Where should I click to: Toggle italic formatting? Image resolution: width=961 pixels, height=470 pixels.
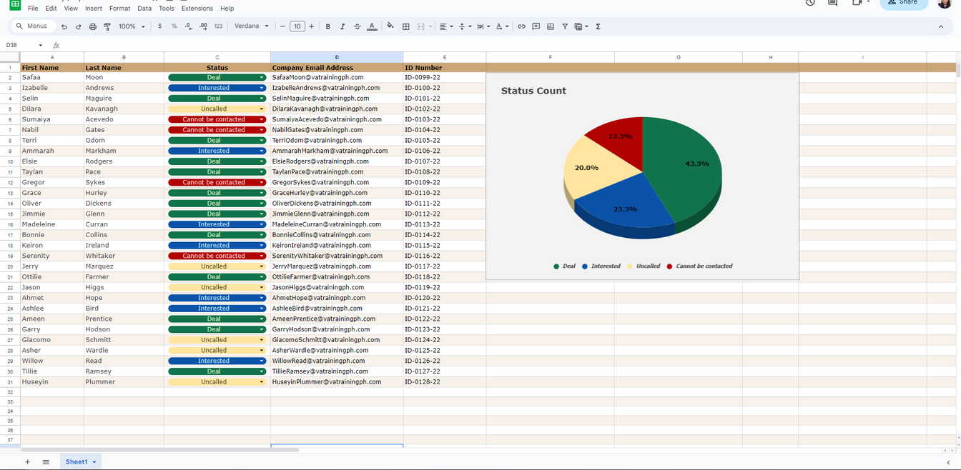342,26
